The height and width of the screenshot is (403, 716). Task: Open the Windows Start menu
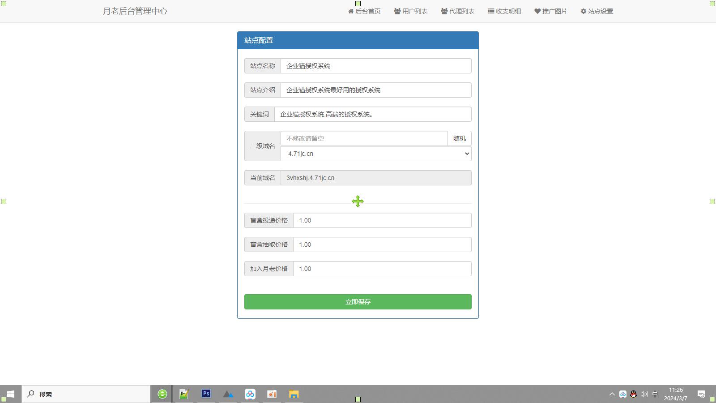(11, 394)
